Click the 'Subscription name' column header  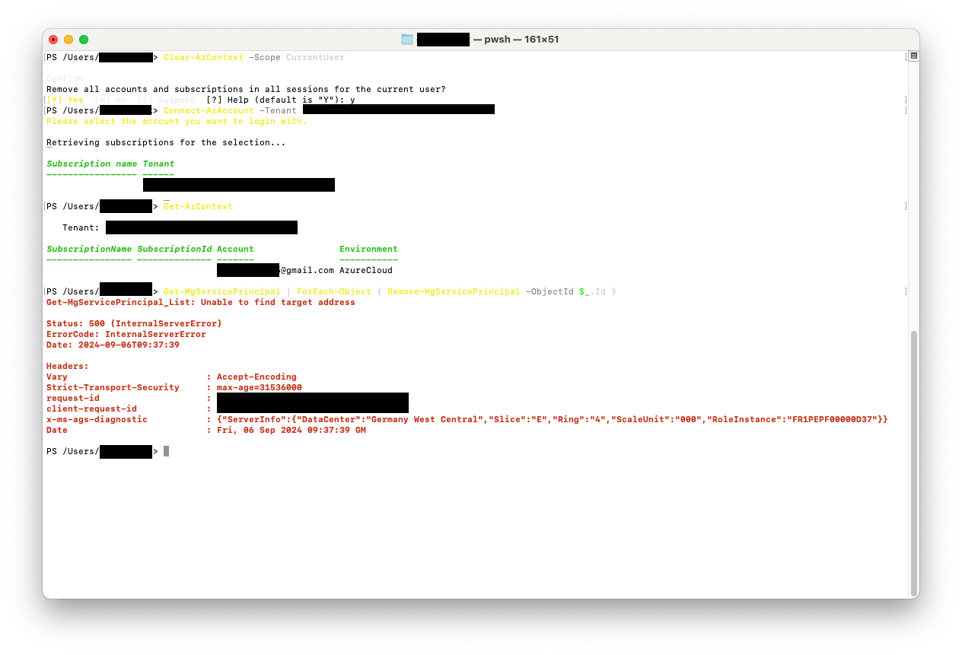coord(91,164)
